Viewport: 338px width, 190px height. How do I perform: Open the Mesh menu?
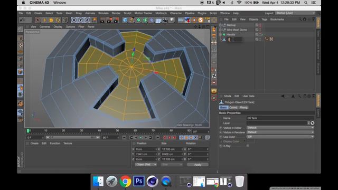click(x=69, y=13)
